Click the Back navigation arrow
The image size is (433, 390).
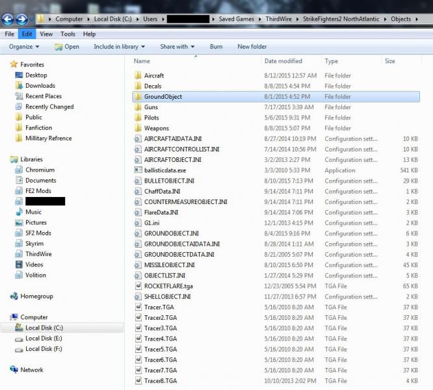7,19
